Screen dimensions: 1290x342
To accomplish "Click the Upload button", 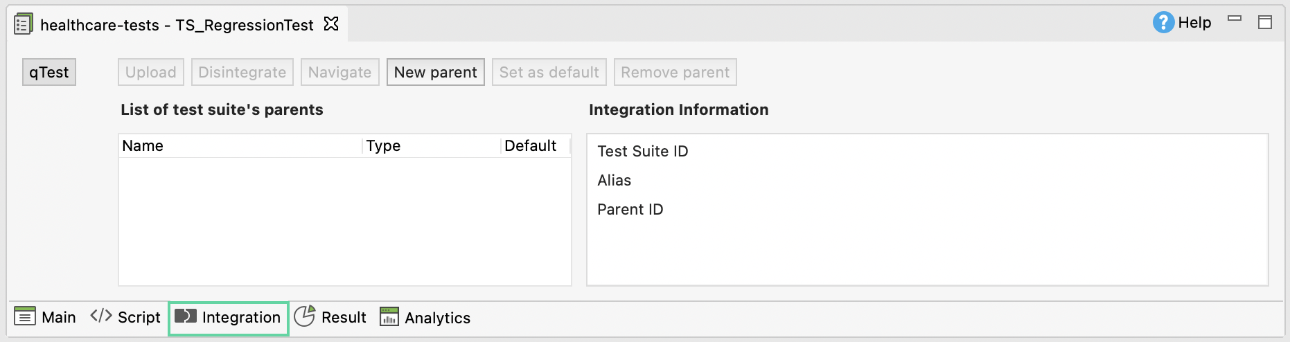I will (x=150, y=72).
